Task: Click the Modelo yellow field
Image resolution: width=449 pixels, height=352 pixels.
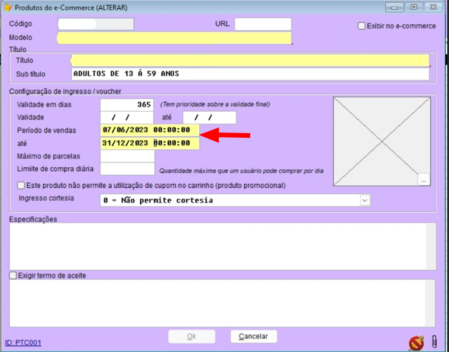Action: pos(174,38)
